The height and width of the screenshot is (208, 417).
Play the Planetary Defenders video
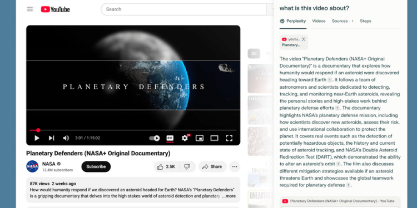(37, 138)
